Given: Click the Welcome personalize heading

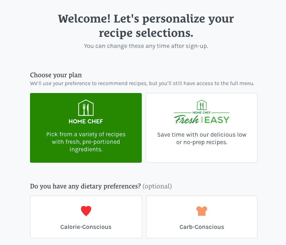Looking at the screenshot, I should coord(146,26).
